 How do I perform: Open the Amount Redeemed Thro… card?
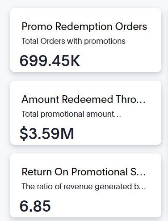point(86,113)
